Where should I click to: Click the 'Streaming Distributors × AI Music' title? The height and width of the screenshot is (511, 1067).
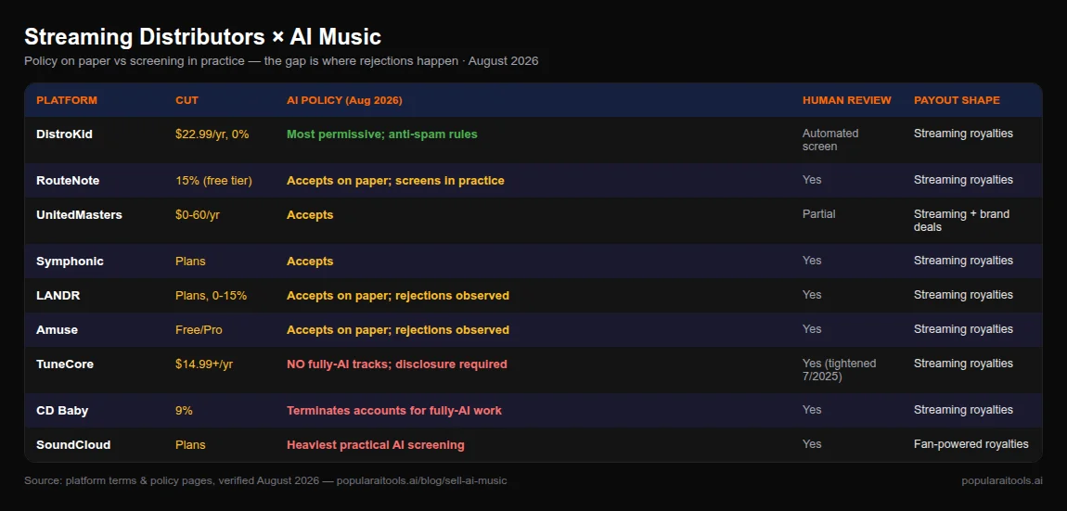pyautogui.click(x=203, y=37)
